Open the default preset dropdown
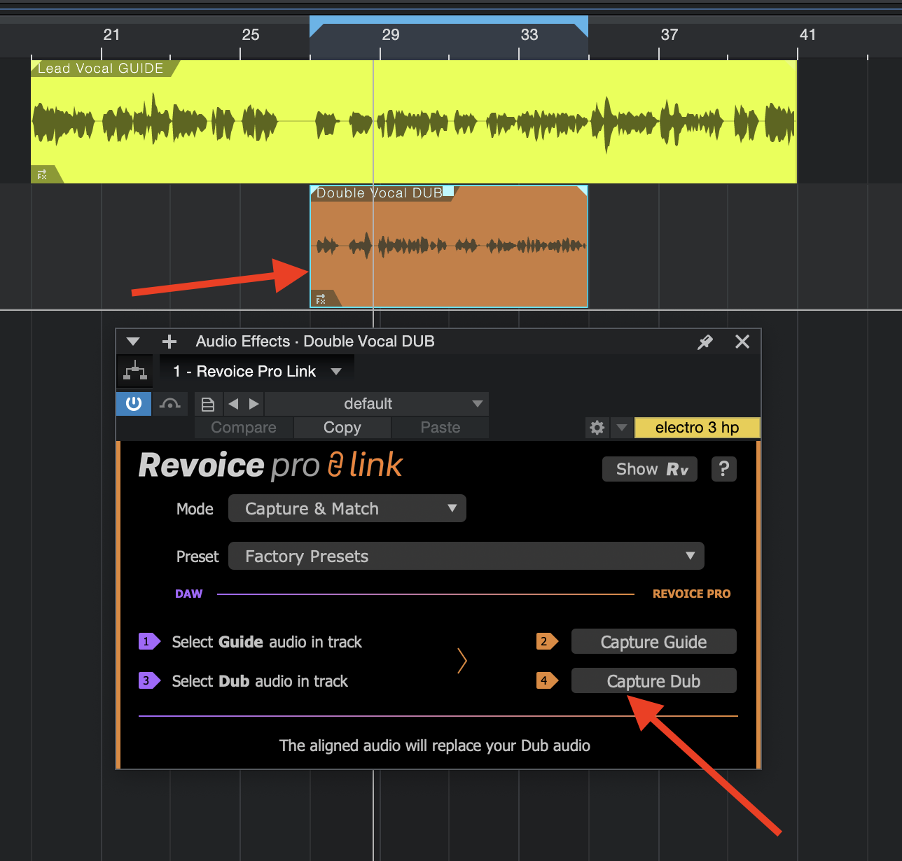 point(377,404)
